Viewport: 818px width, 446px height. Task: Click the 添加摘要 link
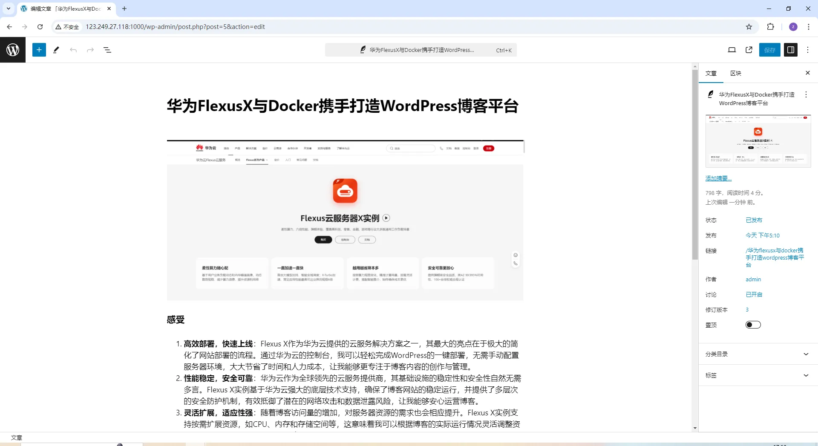tap(718, 178)
